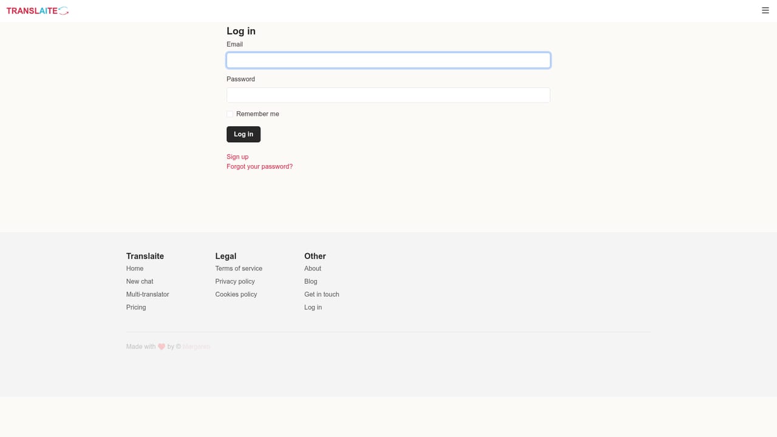777x437 pixels.
Task: Focus the Email input field
Action: (388, 60)
